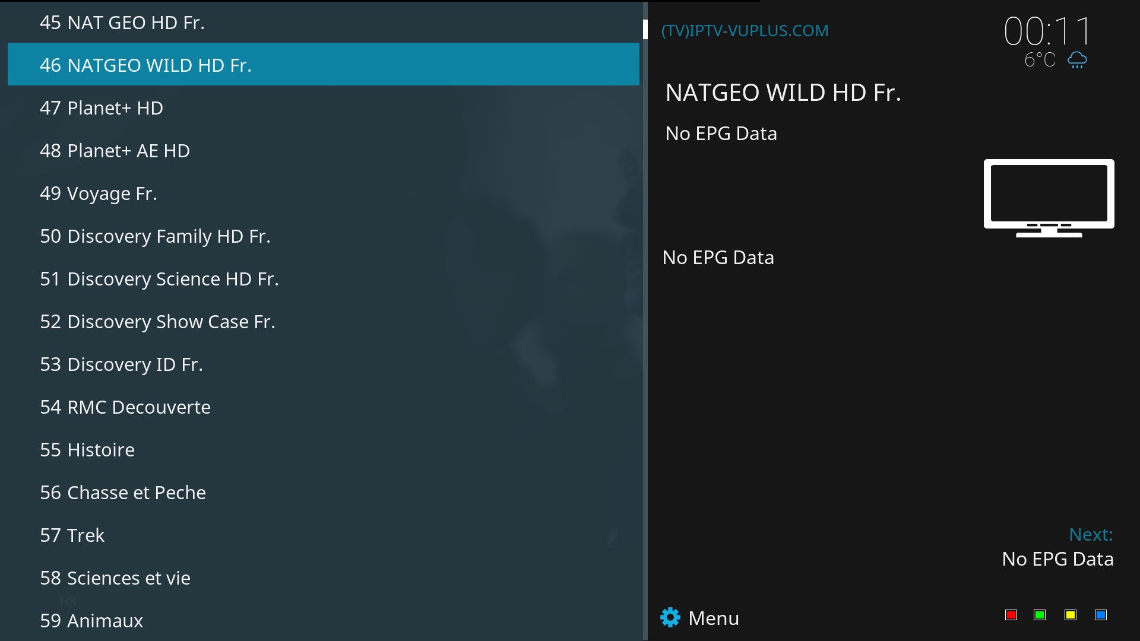1140x641 pixels.
Task: Click the weather cloud icon
Action: (1077, 59)
